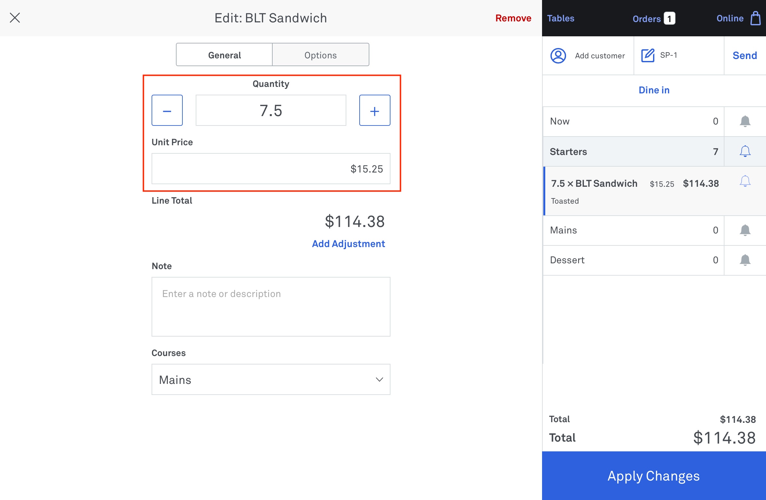766x500 pixels.
Task: Click the minus quantity button
Action: (x=167, y=110)
